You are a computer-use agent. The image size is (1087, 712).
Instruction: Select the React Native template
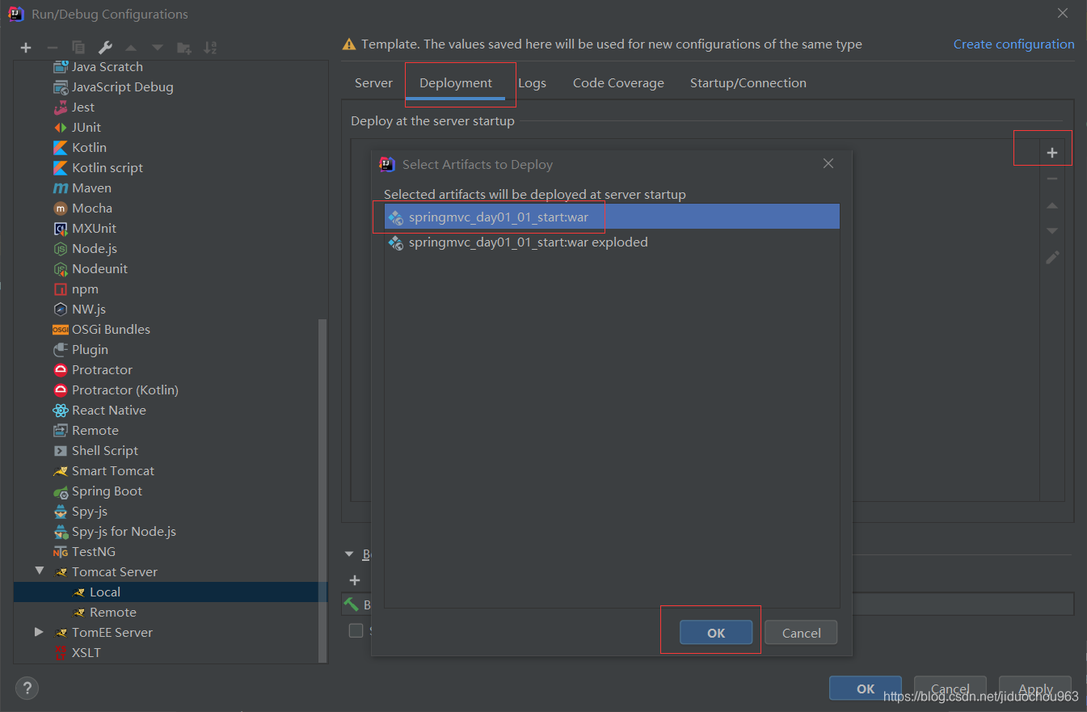99,411
